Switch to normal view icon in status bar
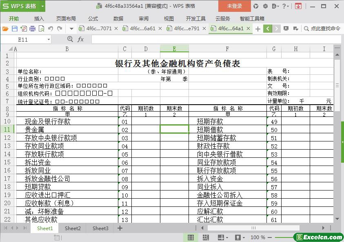 [191, 238]
